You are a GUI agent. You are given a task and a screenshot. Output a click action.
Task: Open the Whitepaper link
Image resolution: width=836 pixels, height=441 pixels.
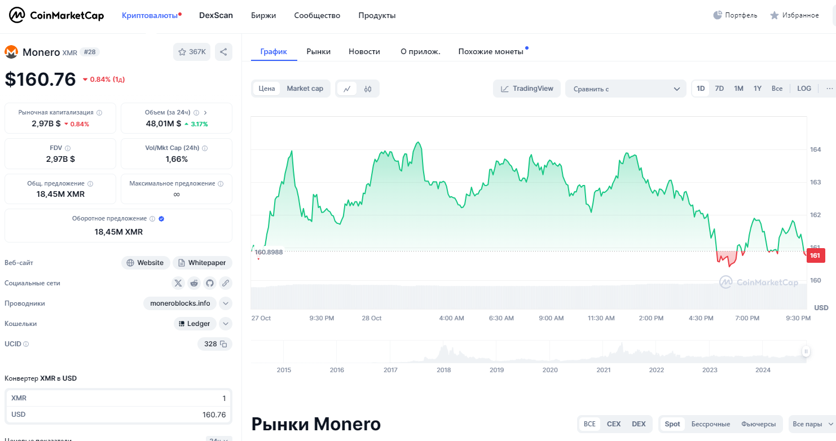(x=203, y=263)
